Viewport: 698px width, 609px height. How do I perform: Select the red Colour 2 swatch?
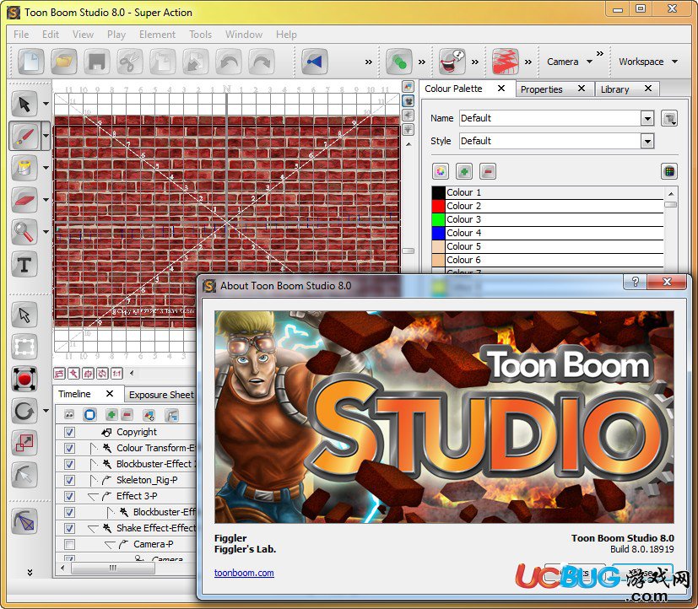[x=439, y=206]
